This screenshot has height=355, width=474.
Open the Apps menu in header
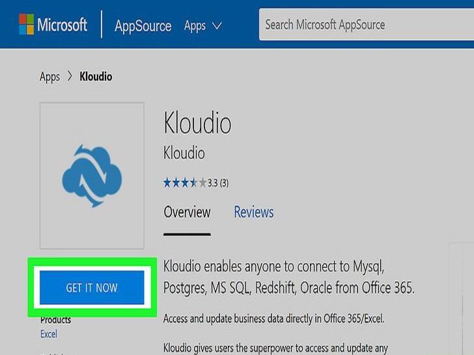pyautogui.click(x=195, y=26)
